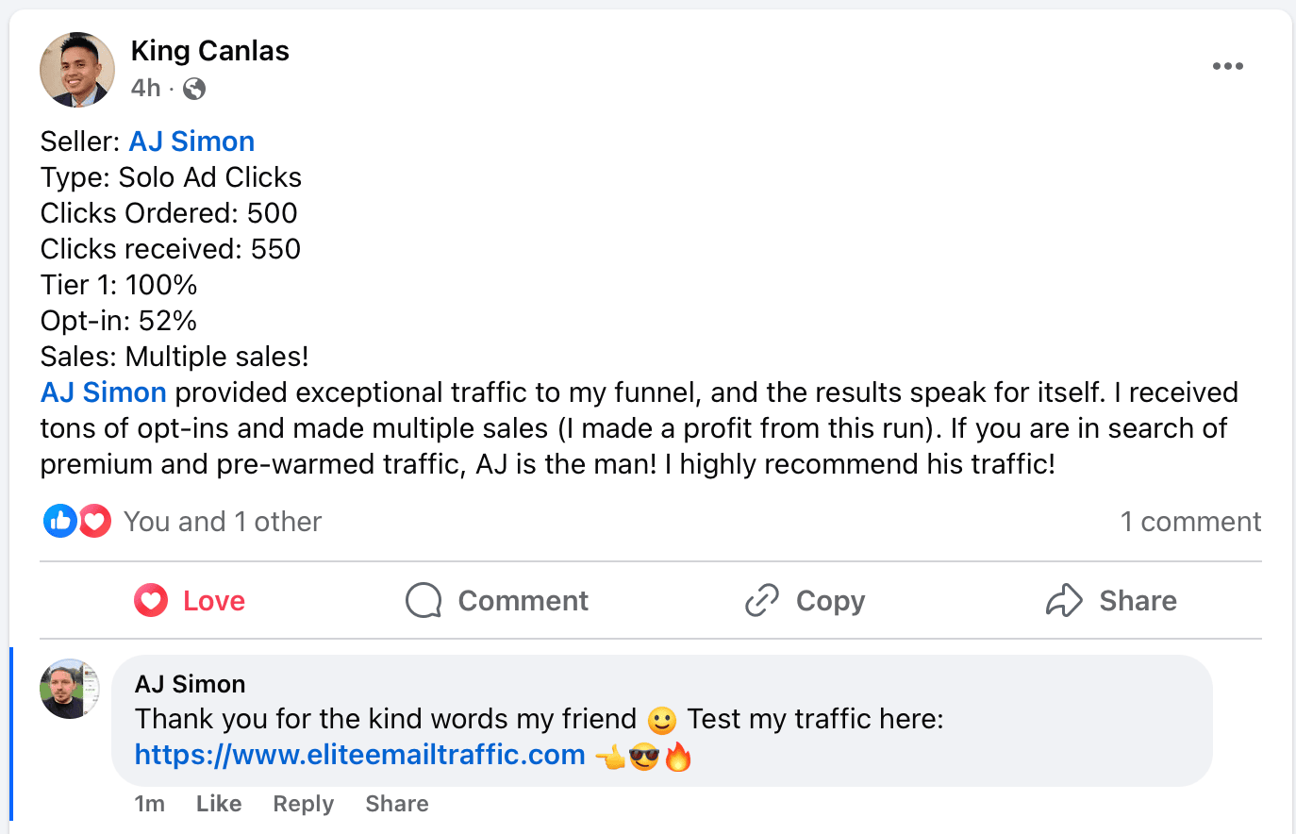1296x834 pixels.
Task: Open AJ Simon's commenter avatar
Action: click(x=70, y=689)
